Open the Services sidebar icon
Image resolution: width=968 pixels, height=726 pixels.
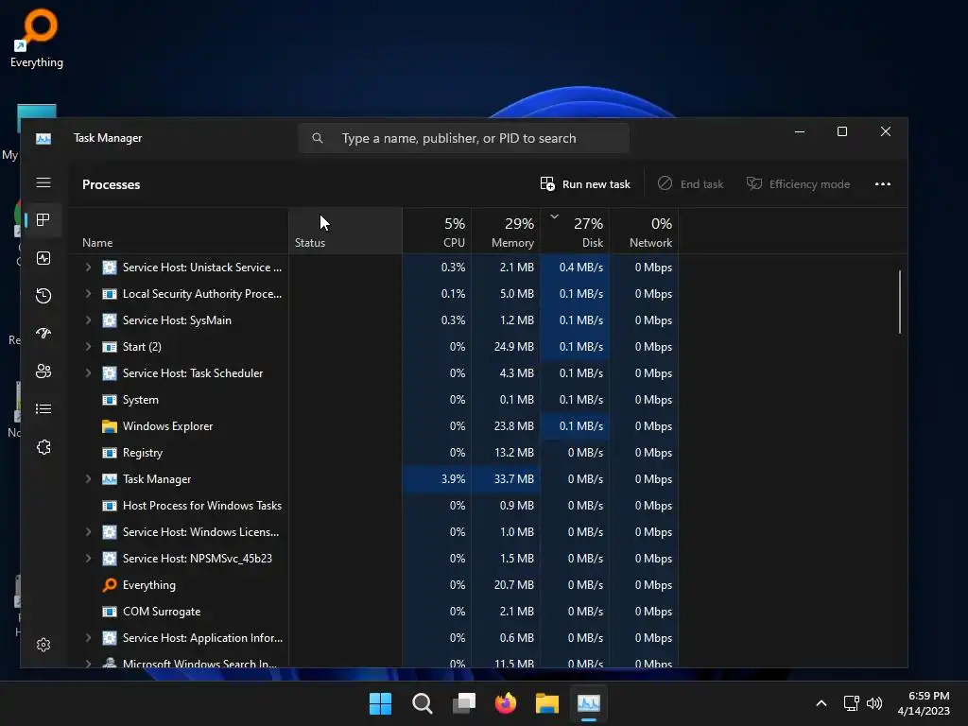[43, 447]
